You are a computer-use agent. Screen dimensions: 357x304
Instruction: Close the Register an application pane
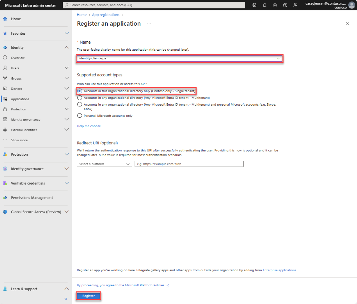(x=347, y=24)
